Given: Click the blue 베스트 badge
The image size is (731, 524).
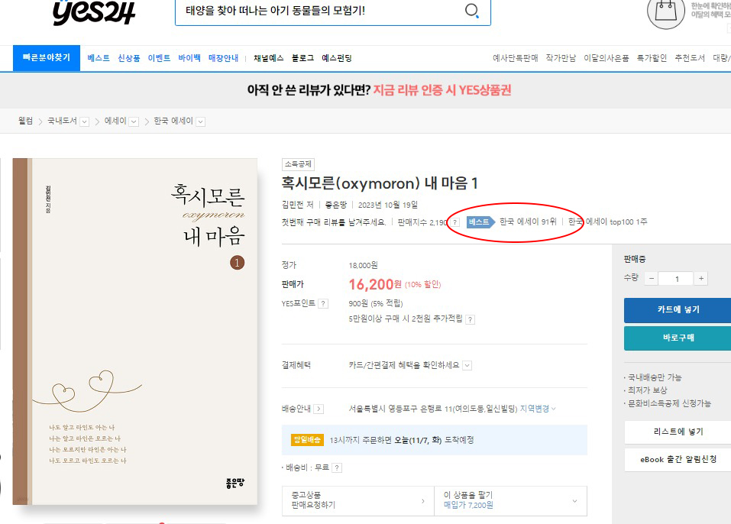Looking at the screenshot, I should click(480, 222).
